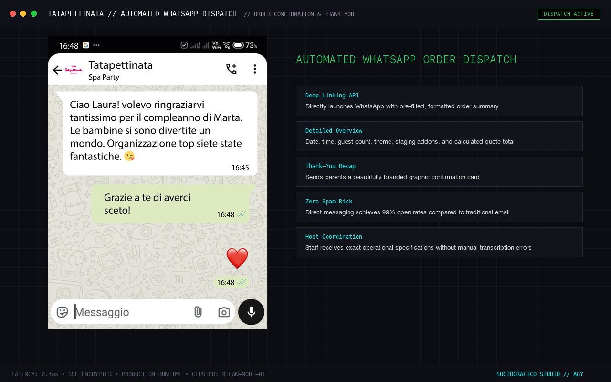The image size is (611, 382).
Task: Click the kiss emoji in Laura's message
Action: 129,156
